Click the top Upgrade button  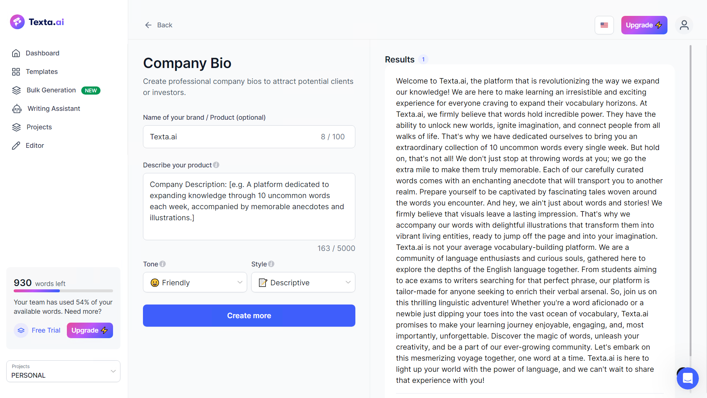click(644, 25)
